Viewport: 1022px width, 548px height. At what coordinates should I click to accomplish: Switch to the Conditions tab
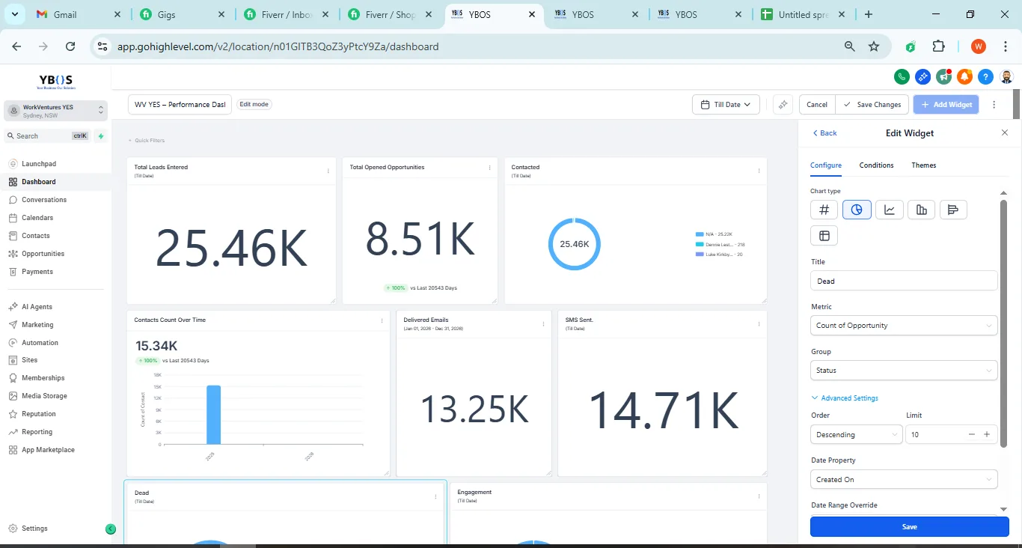coord(876,165)
